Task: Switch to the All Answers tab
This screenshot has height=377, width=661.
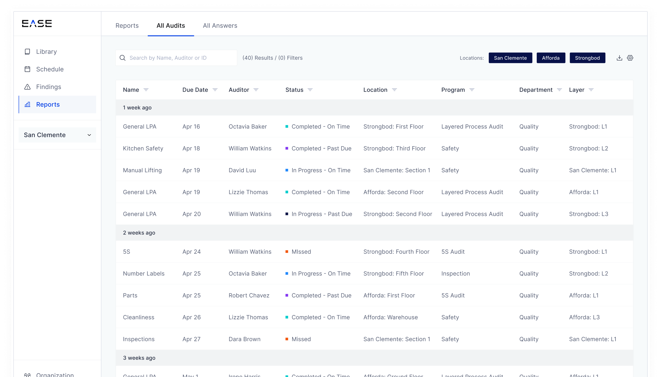Action: [x=220, y=26]
